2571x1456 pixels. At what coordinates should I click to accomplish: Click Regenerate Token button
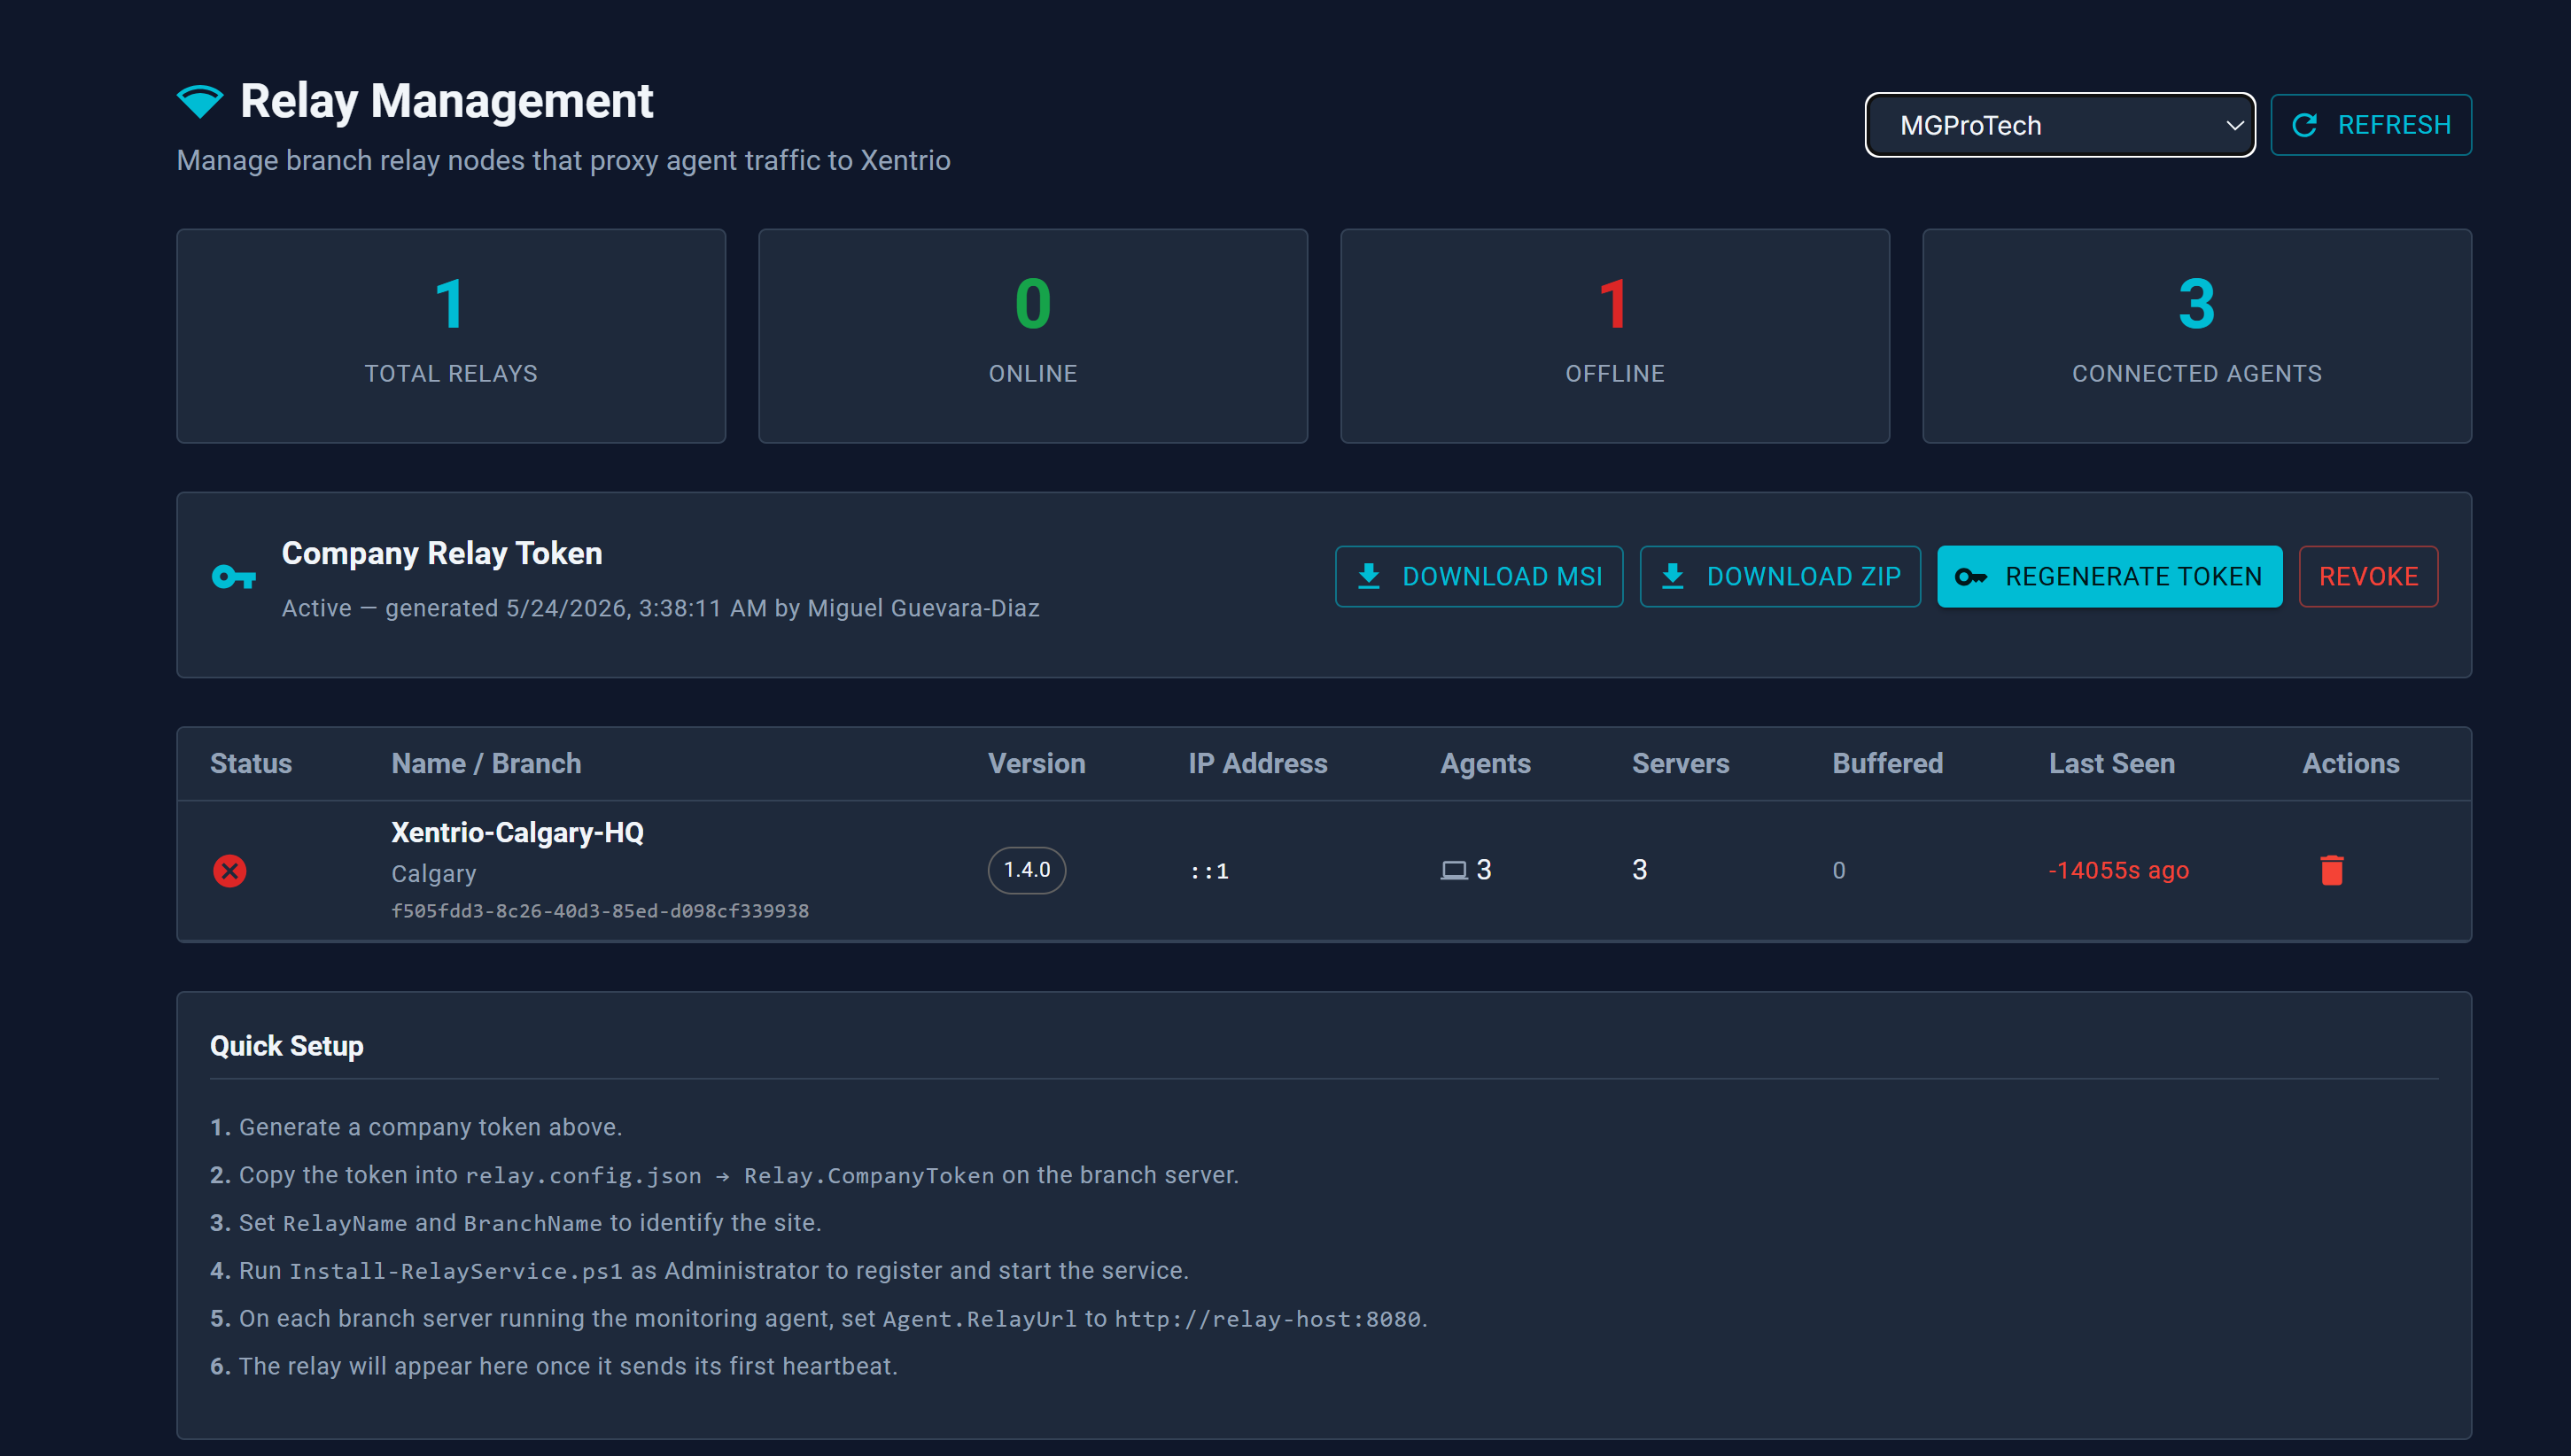2109,577
